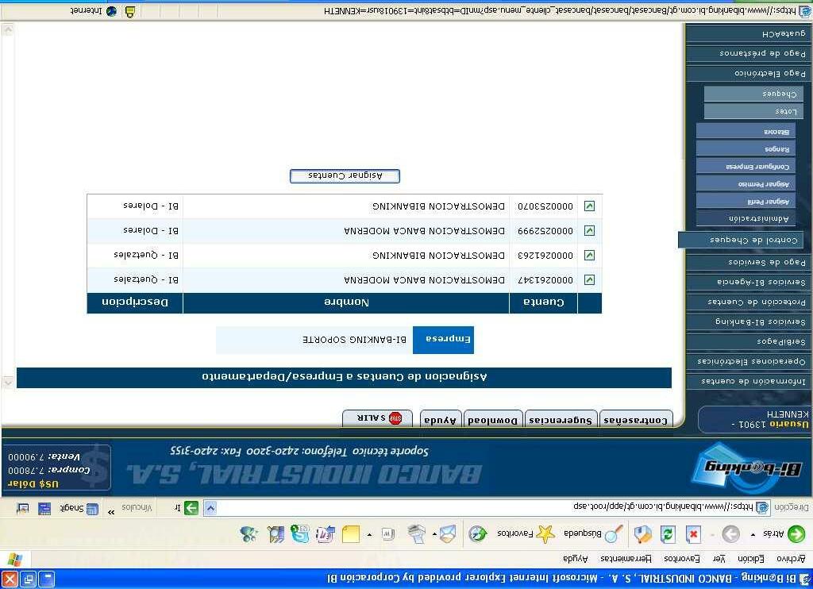Click the page icon in the address bar
The height and width of the screenshot is (589, 813).
762,507
